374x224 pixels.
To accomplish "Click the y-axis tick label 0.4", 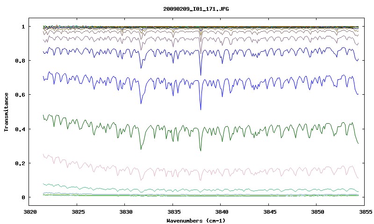I will point(20,129).
